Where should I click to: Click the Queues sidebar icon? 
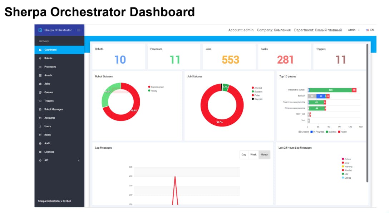coord(40,92)
